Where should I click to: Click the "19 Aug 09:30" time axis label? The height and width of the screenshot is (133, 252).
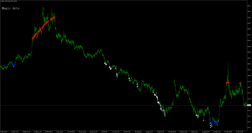[172, 132]
